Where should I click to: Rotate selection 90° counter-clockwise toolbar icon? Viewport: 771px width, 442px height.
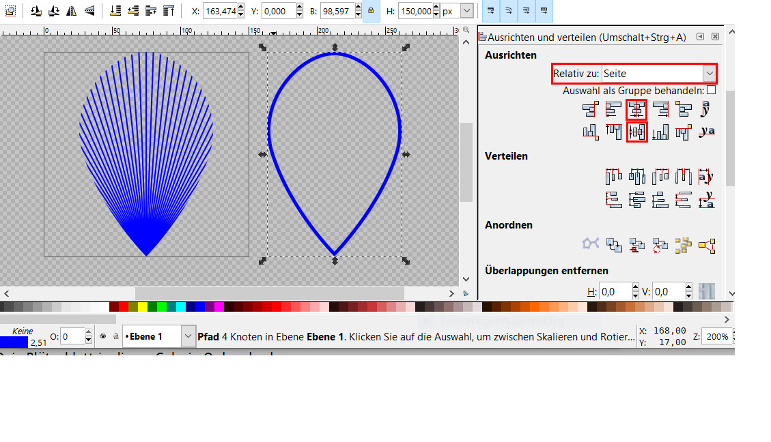click(x=36, y=11)
